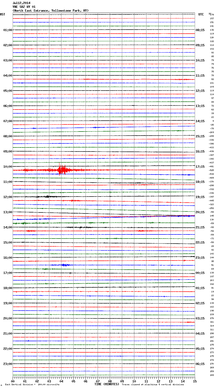Select the 16:00 MST hour label
The image size is (215, 388).
(x=8, y=258)
